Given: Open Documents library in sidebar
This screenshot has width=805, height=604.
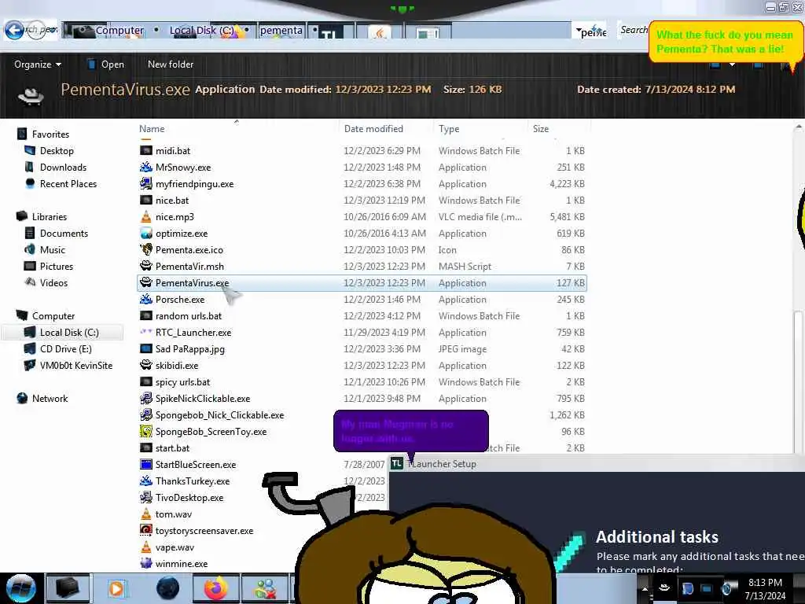Looking at the screenshot, I should point(64,233).
